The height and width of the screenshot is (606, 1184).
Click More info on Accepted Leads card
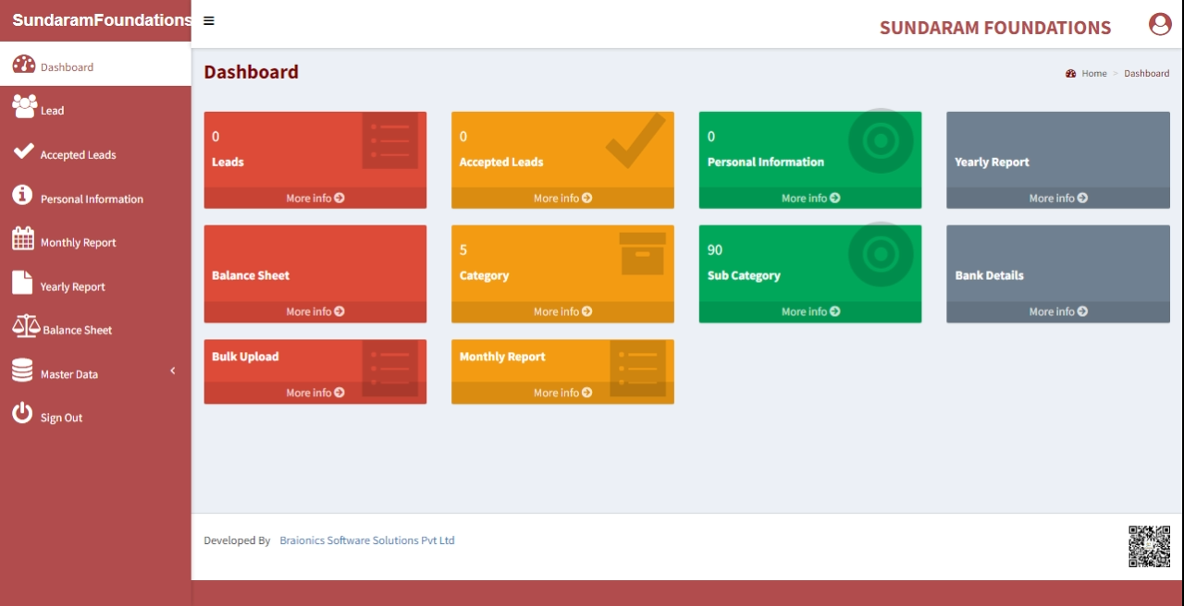(x=562, y=198)
